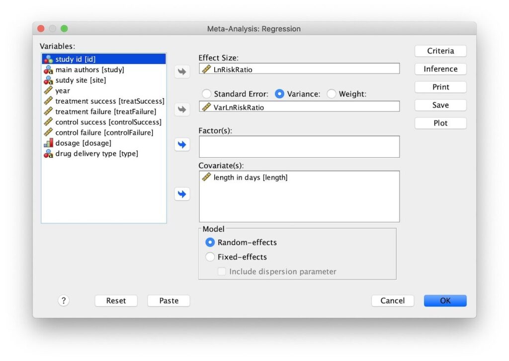The width and height of the screenshot is (509, 361).
Task: Click the arrow to move variable to Effect Size
Action: tap(182, 71)
